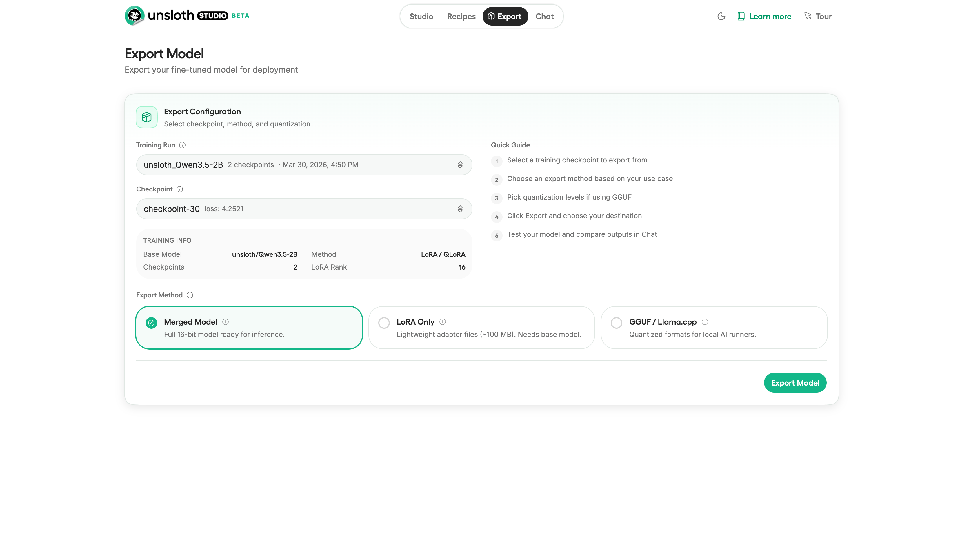Select the Export tab

pos(505,17)
